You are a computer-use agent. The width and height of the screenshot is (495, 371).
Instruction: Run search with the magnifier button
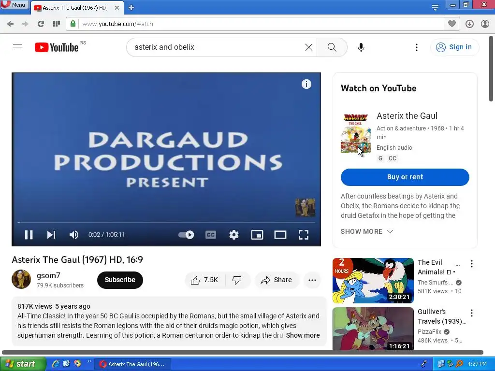click(x=332, y=47)
